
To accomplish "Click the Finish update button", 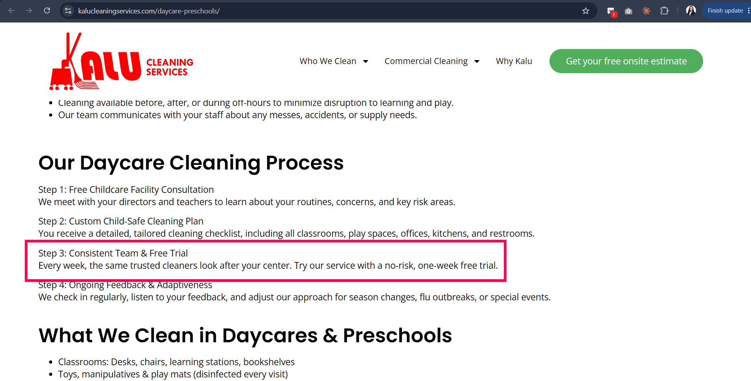I will coord(725,11).
